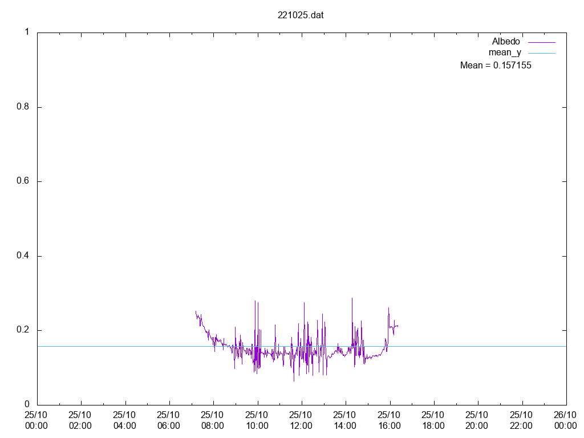Click the x-axis label 25/10 22:00
The height and width of the screenshot is (438, 584).
[521, 420]
